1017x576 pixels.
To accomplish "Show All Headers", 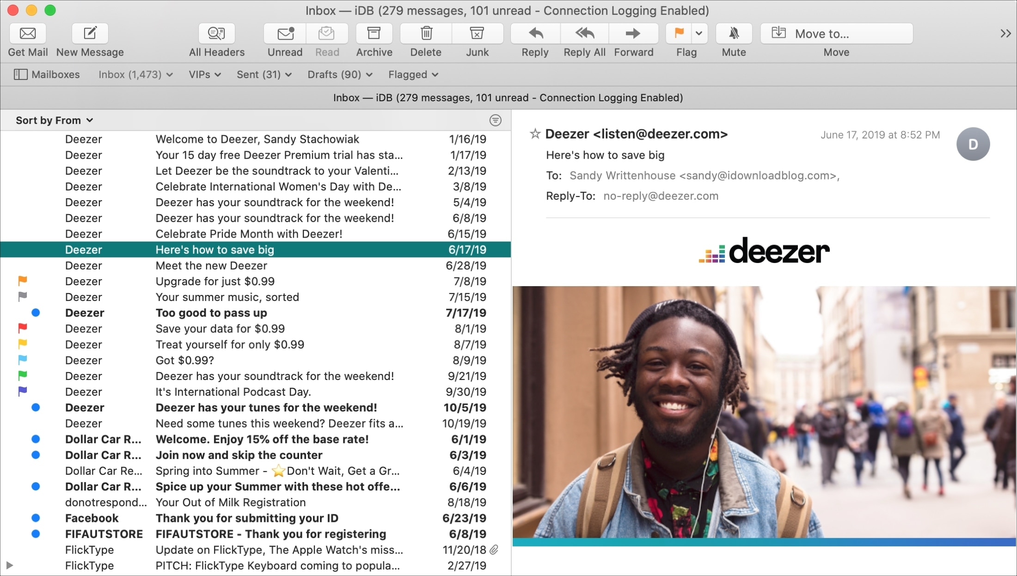I will pos(216,33).
